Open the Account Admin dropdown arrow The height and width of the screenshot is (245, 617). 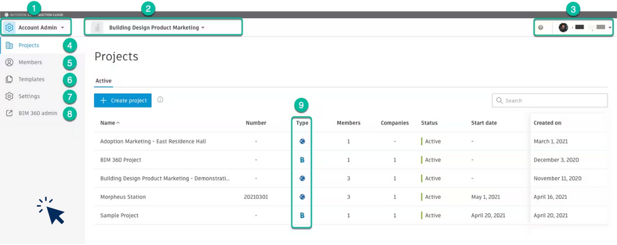pos(63,28)
